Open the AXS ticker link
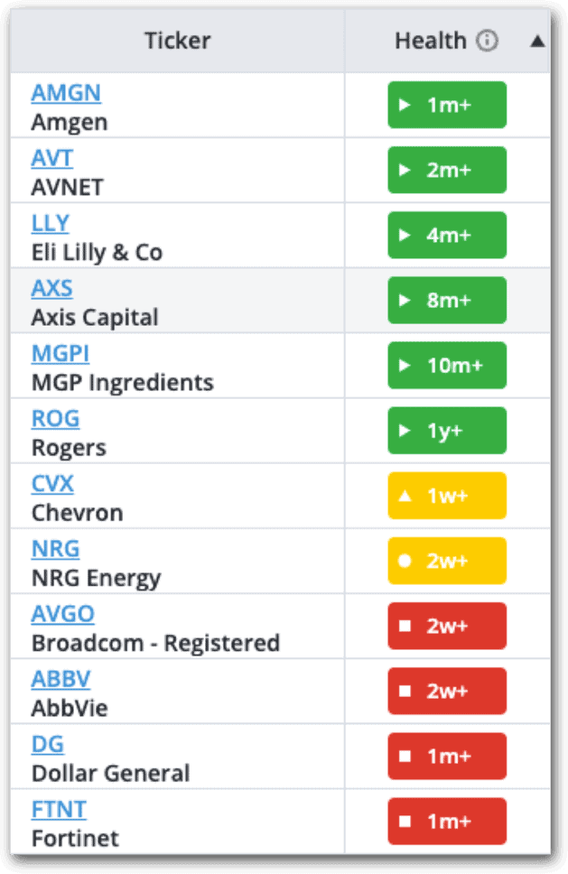Viewport: 568px width, 874px height. (x=52, y=288)
